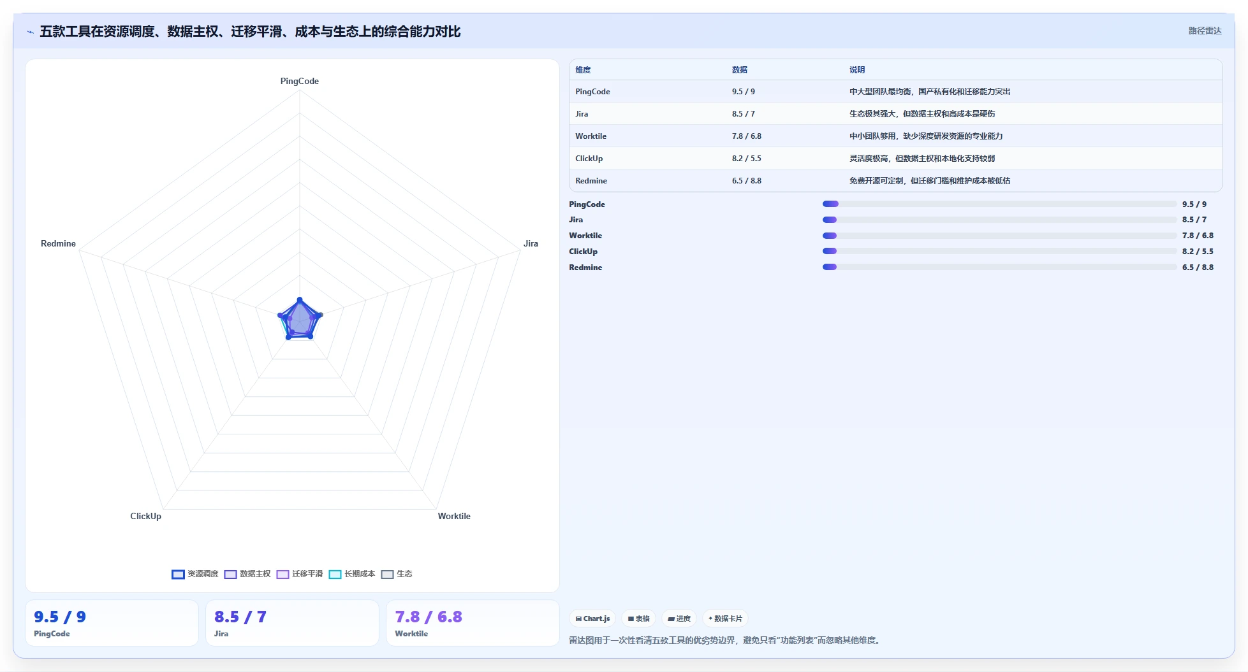
Task: Click description 中小团队够用，缺少深度研发资源的专业能力
Action: click(926, 136)
